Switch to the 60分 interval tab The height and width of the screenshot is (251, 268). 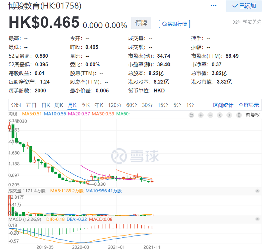tap(132, 105)
